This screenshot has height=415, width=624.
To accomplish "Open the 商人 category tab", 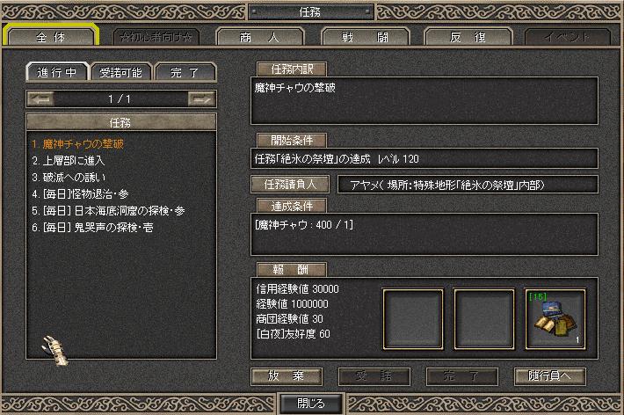I will (x=259, y=37).
